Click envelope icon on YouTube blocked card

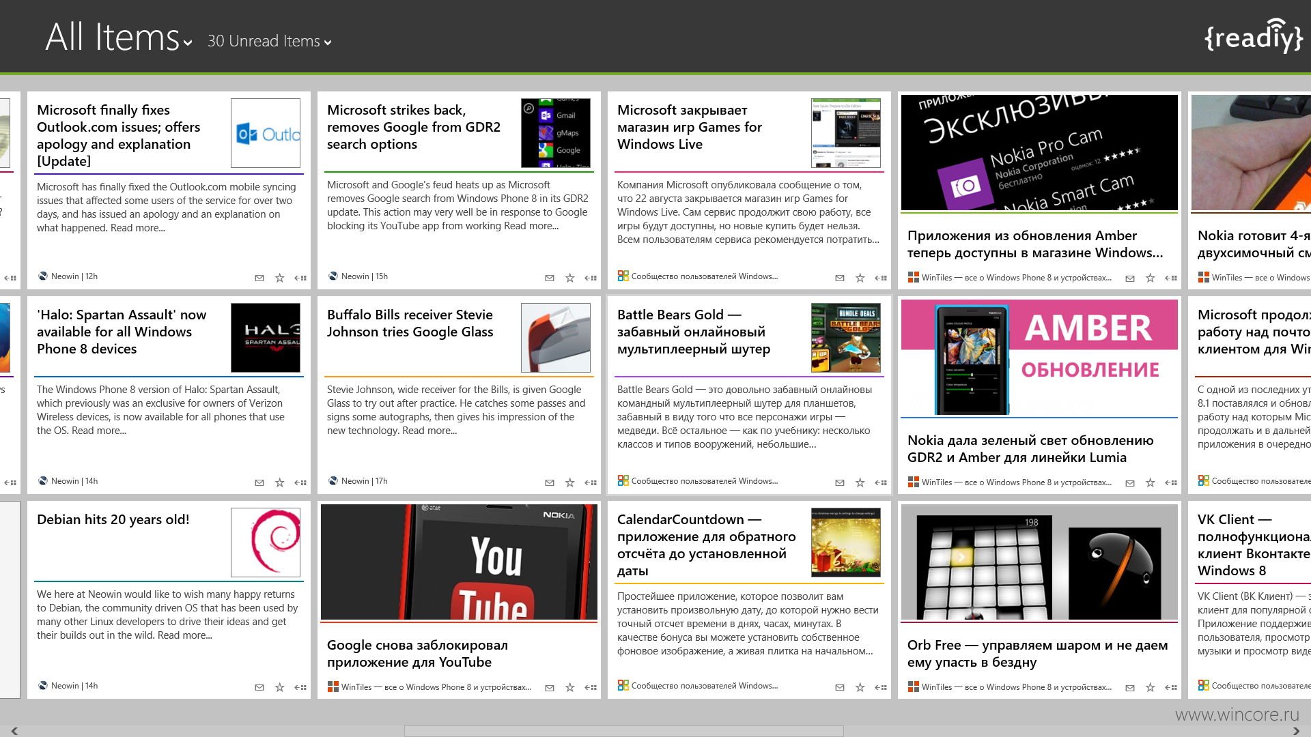(x=550, y=687)
